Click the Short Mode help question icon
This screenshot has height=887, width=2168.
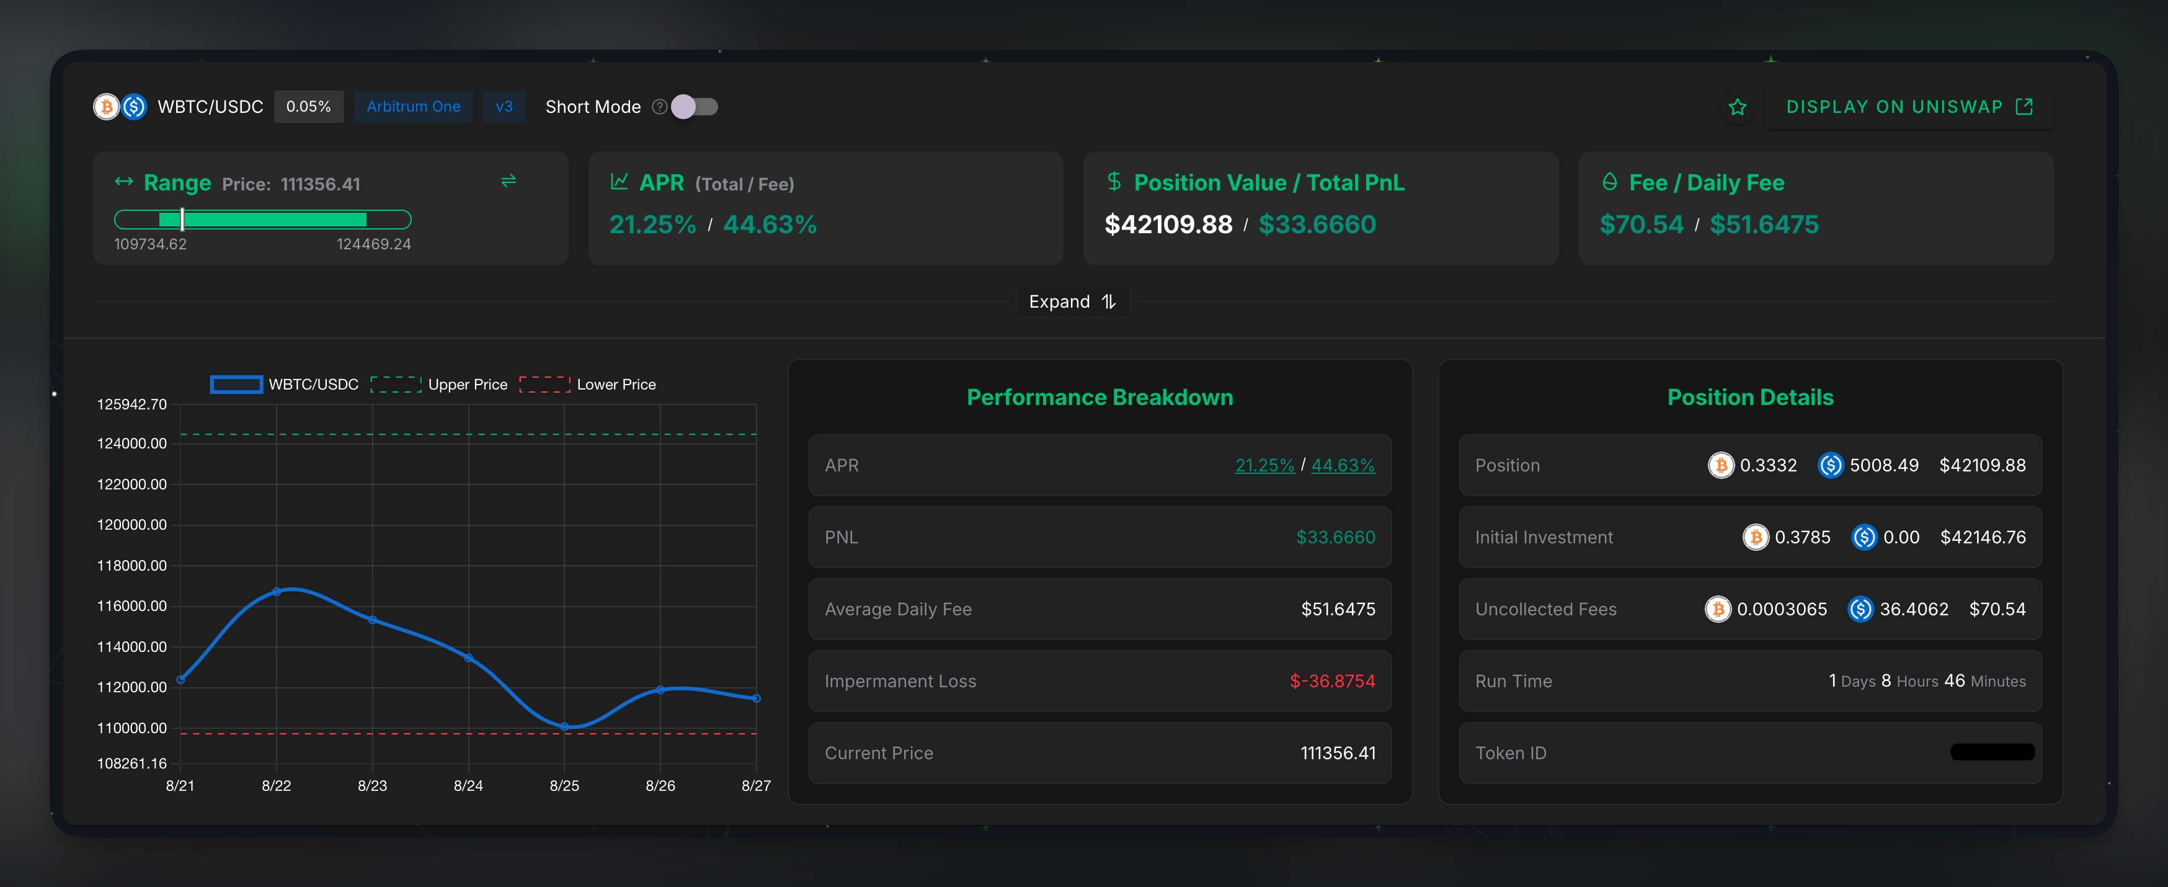pyautogui.click(x=660, y=107)
